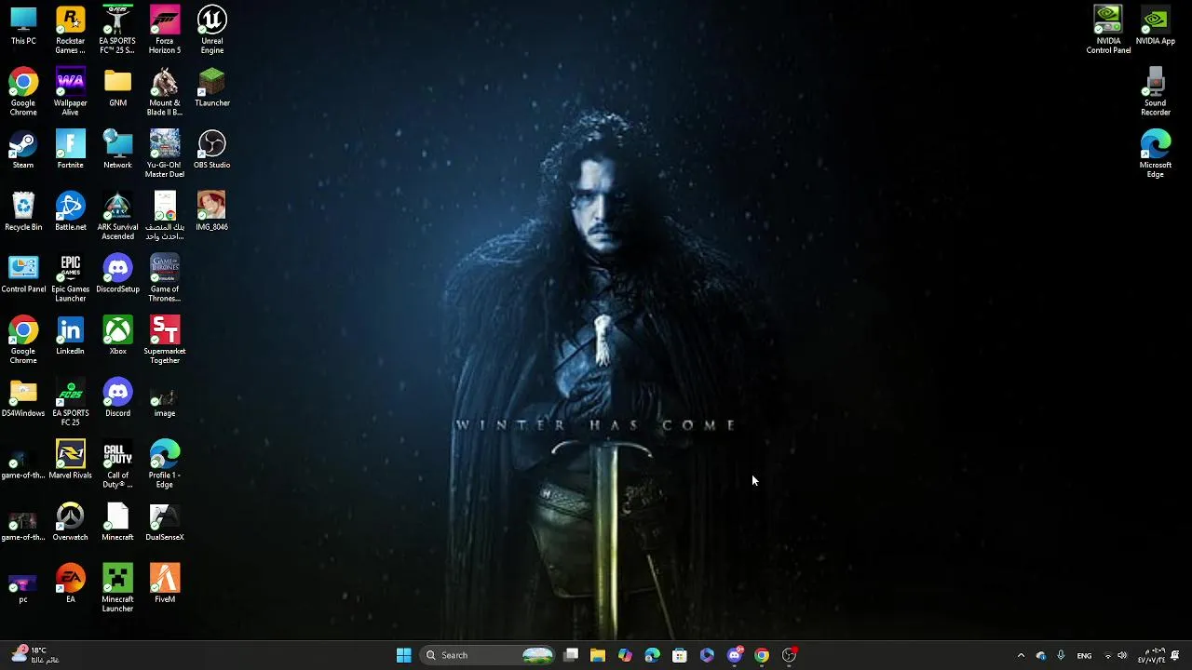This screenshot has width=1192, height=670.
Task: Launch the Overwatch shortcut
Action: pyautogui.click(x=70, y=522)
